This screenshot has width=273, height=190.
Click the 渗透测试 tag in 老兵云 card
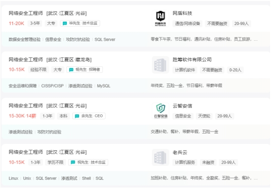click(x=69, y=178)
